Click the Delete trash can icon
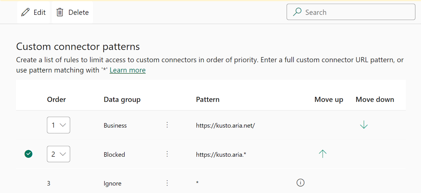421x193 pixels. [x=60, y=12]
